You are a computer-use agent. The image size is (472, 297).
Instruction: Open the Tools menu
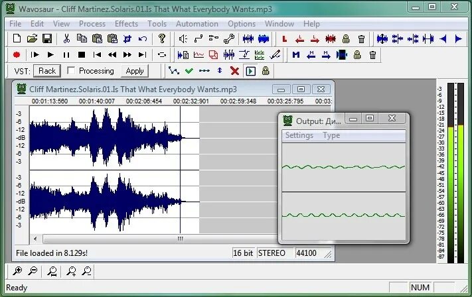[x=157, y=24]
